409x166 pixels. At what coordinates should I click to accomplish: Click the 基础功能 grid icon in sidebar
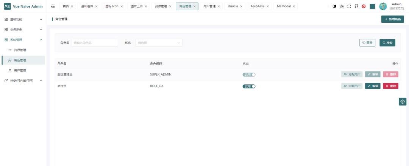point(6,19)
